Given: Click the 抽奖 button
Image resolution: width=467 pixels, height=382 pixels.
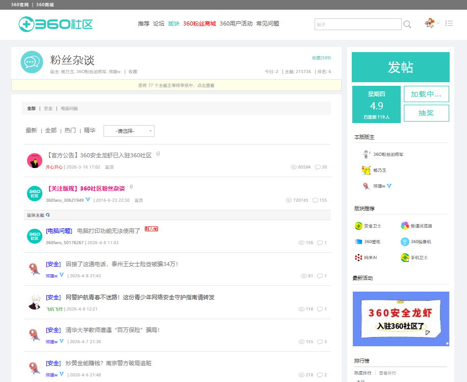Looking at the screenshot, I should [x=426, y=113].
